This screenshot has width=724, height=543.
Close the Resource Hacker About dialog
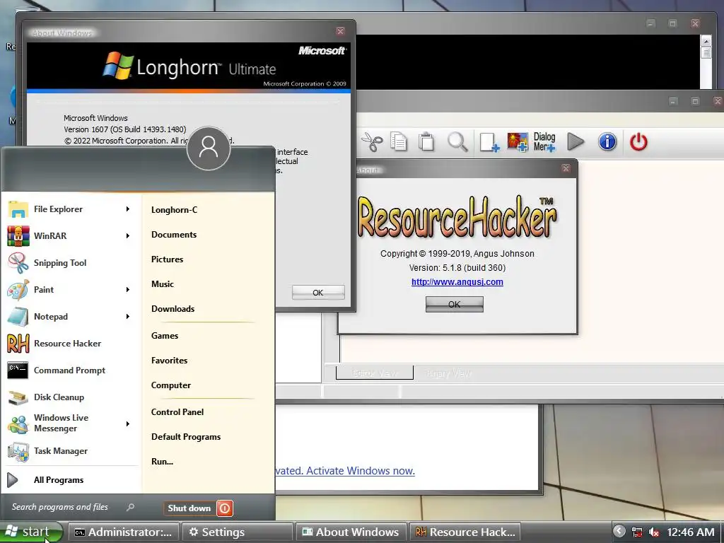[566, 168]
